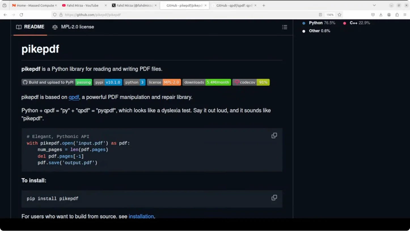This screenshot has height=231, width=410.
Task: Open the Fahd Mirza YouTube browser tab
Action: 83,5
